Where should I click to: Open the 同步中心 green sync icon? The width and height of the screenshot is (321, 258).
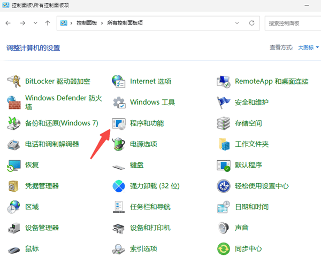tap(224, 249)
